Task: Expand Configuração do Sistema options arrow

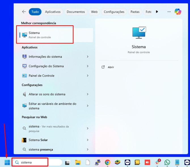Action: (88, 66)
